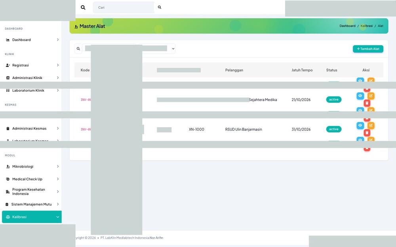Click the Registrasi user-plus icon
Image resolution: width=396 pixels, height=247 pixels.
(8, 65)
